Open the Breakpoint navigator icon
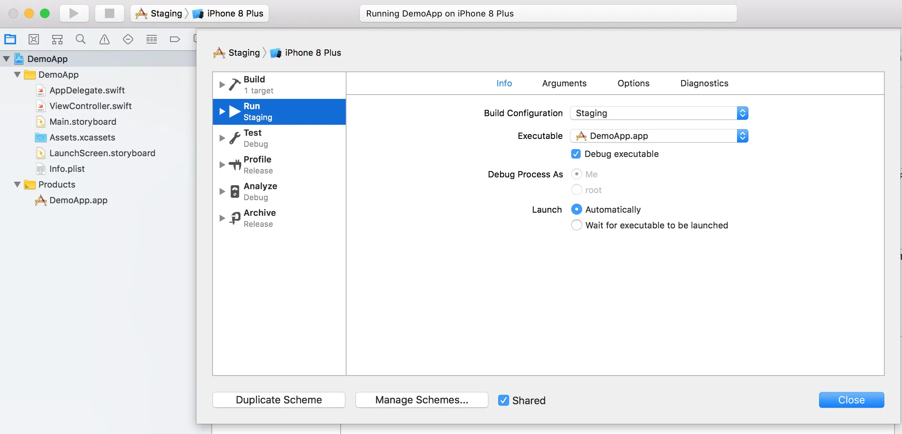902x434 pixels. click(x=175, y=39)
